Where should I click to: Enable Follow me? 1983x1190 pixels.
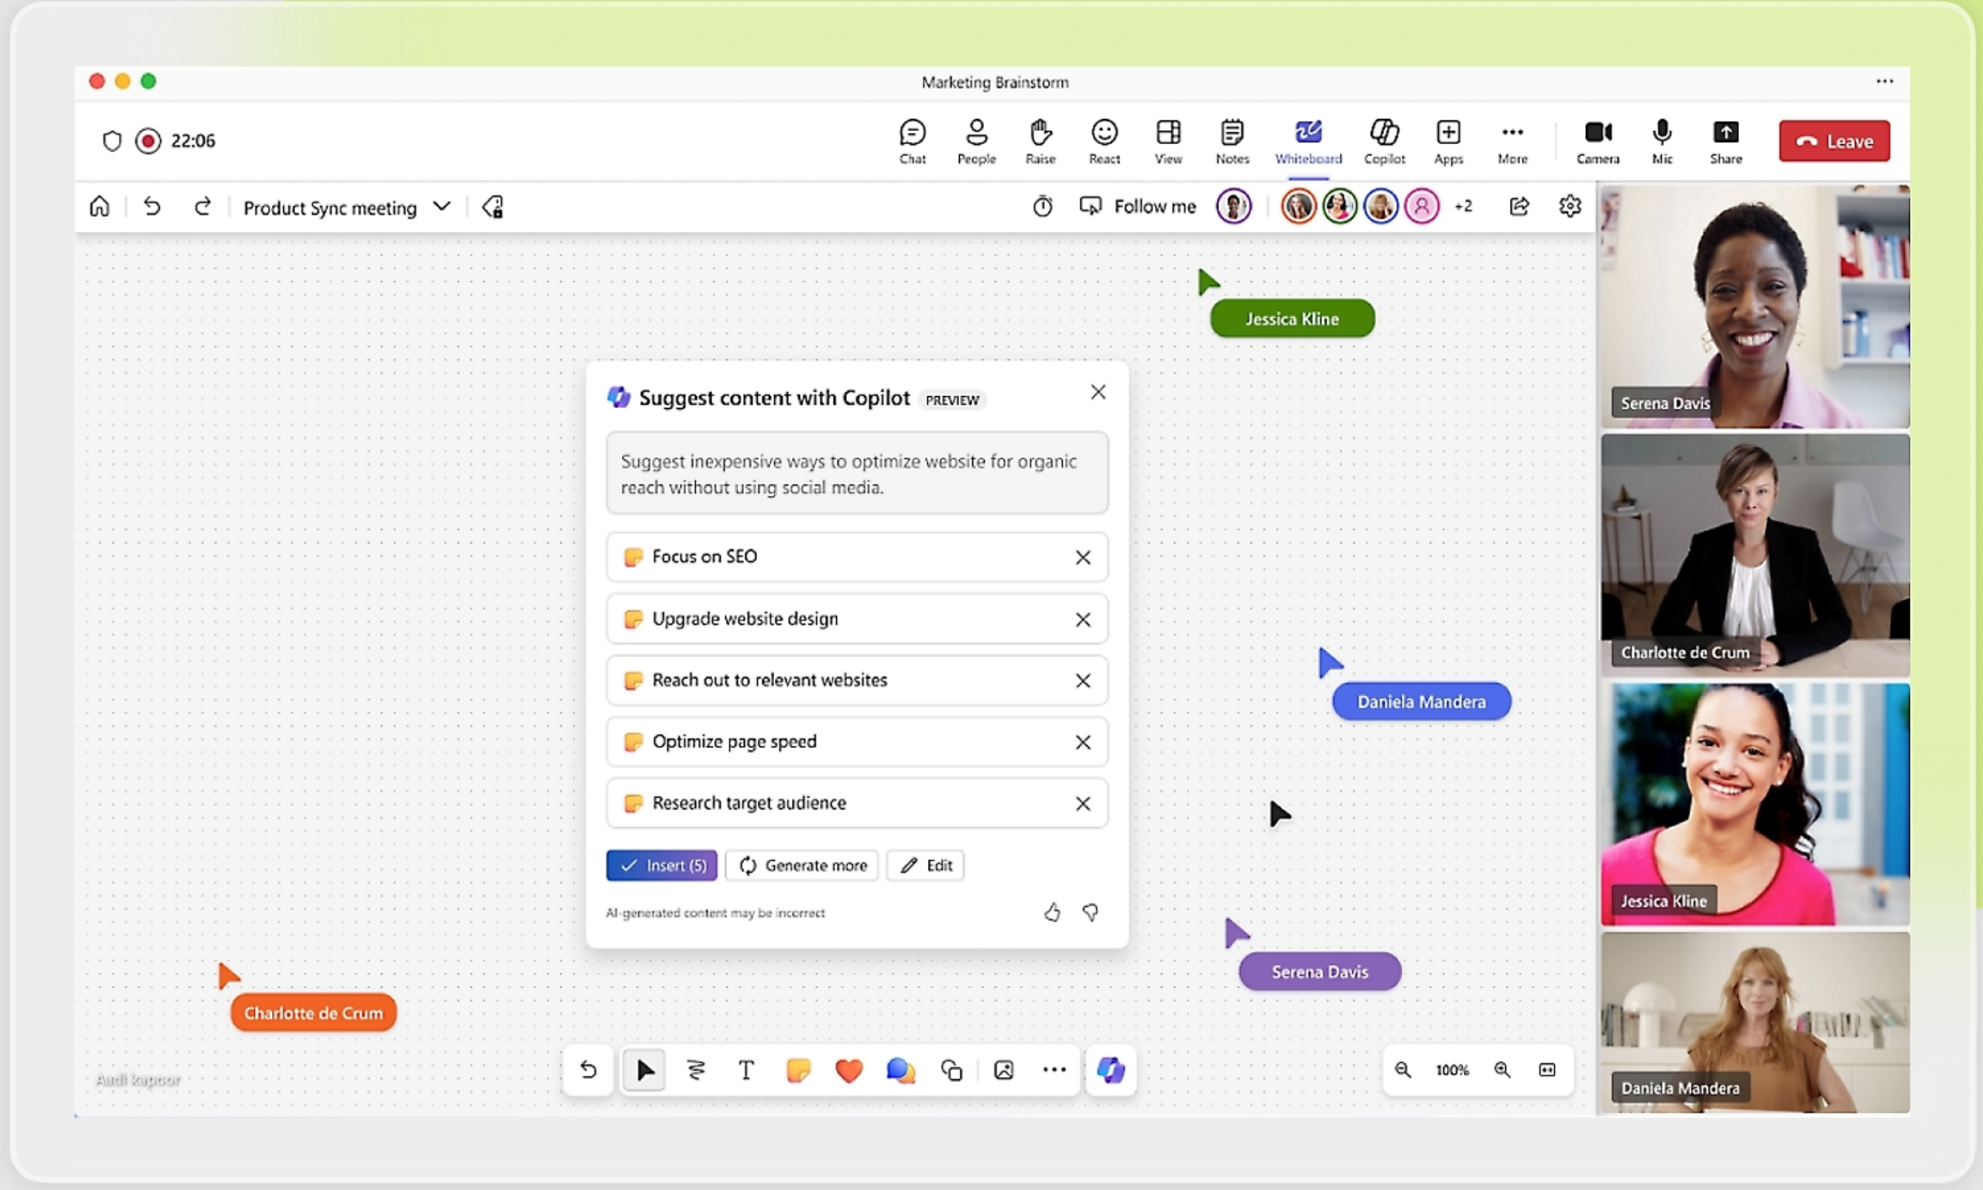(x=1137, y=207)
